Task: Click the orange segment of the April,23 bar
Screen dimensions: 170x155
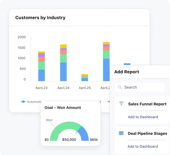Action: [x=41, y=59]
